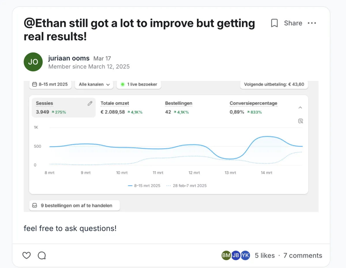Click the Share button
This screenshot has height=268, width=346.
click(293, 23)
